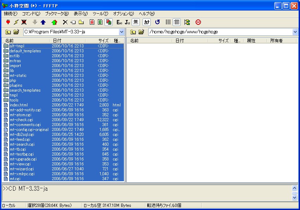Click the blue Refresh arrow icon
Image resolution: width=300 pixels, height=210 pixels.
click(x=157, y=22)
